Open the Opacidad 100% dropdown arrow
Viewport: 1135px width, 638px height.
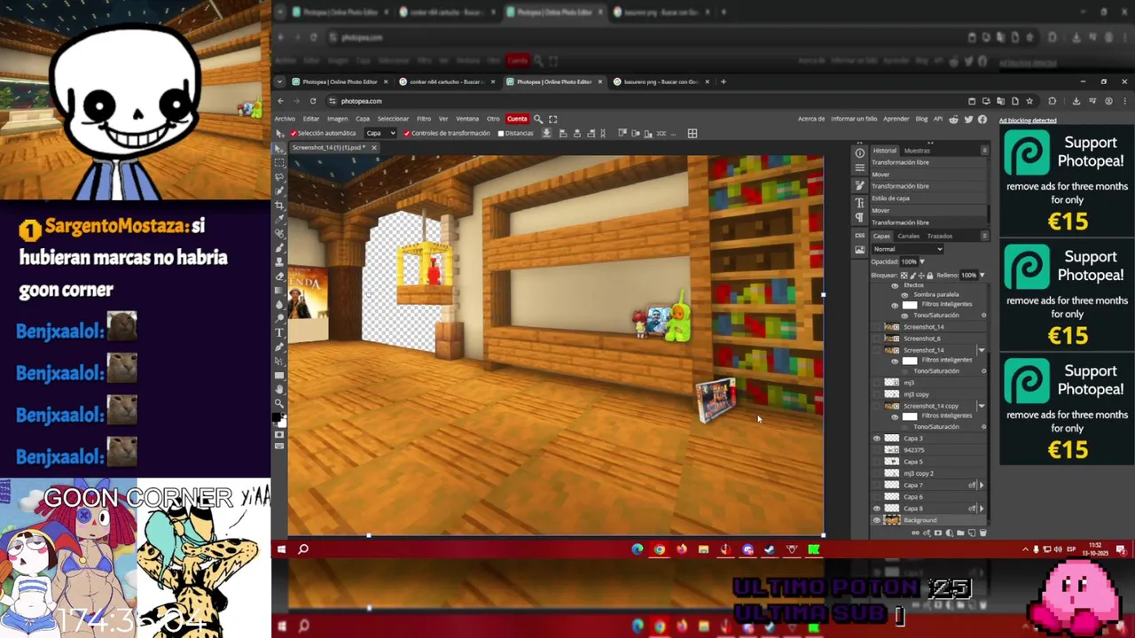point(922,261)
